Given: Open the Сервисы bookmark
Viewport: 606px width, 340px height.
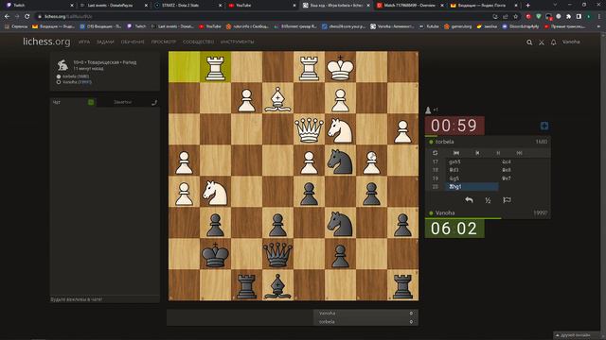Looking at the screenshot, I should 16,26.
